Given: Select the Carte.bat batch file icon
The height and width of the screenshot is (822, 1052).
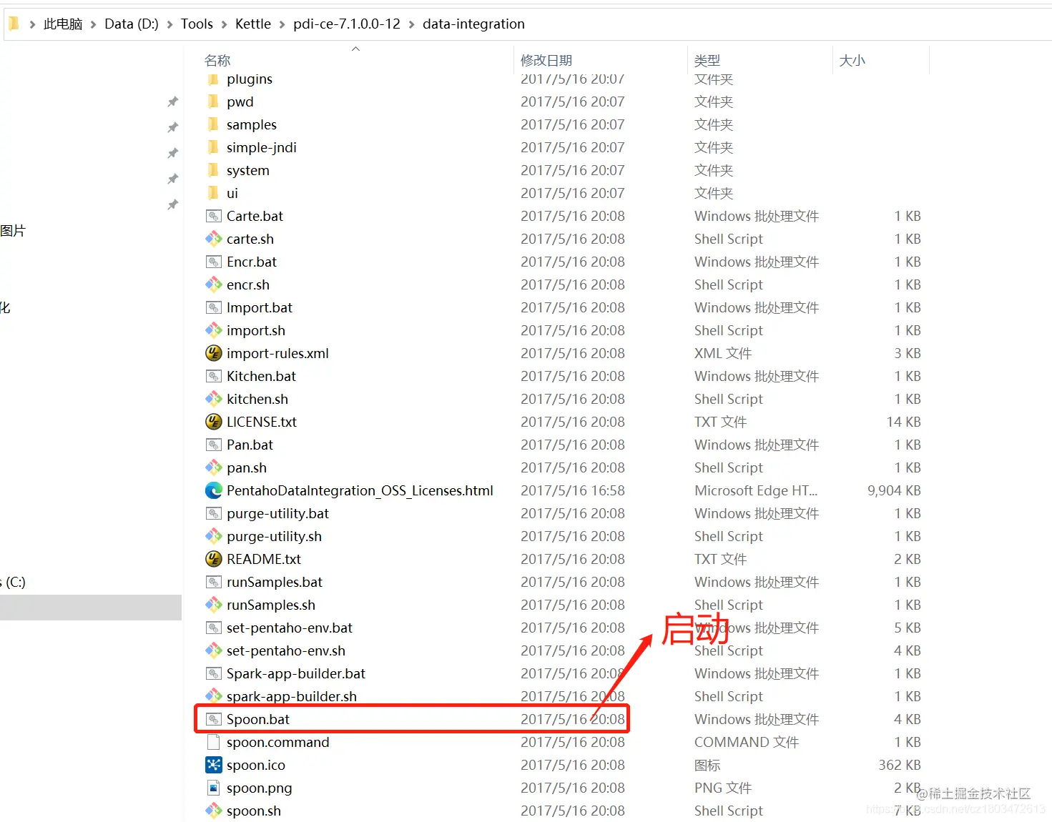Looking at the screenshot, I should click(x=213, y=216).
